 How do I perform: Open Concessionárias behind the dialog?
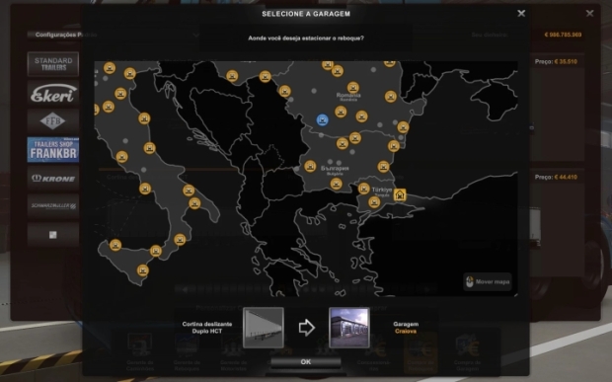point(374,352)
